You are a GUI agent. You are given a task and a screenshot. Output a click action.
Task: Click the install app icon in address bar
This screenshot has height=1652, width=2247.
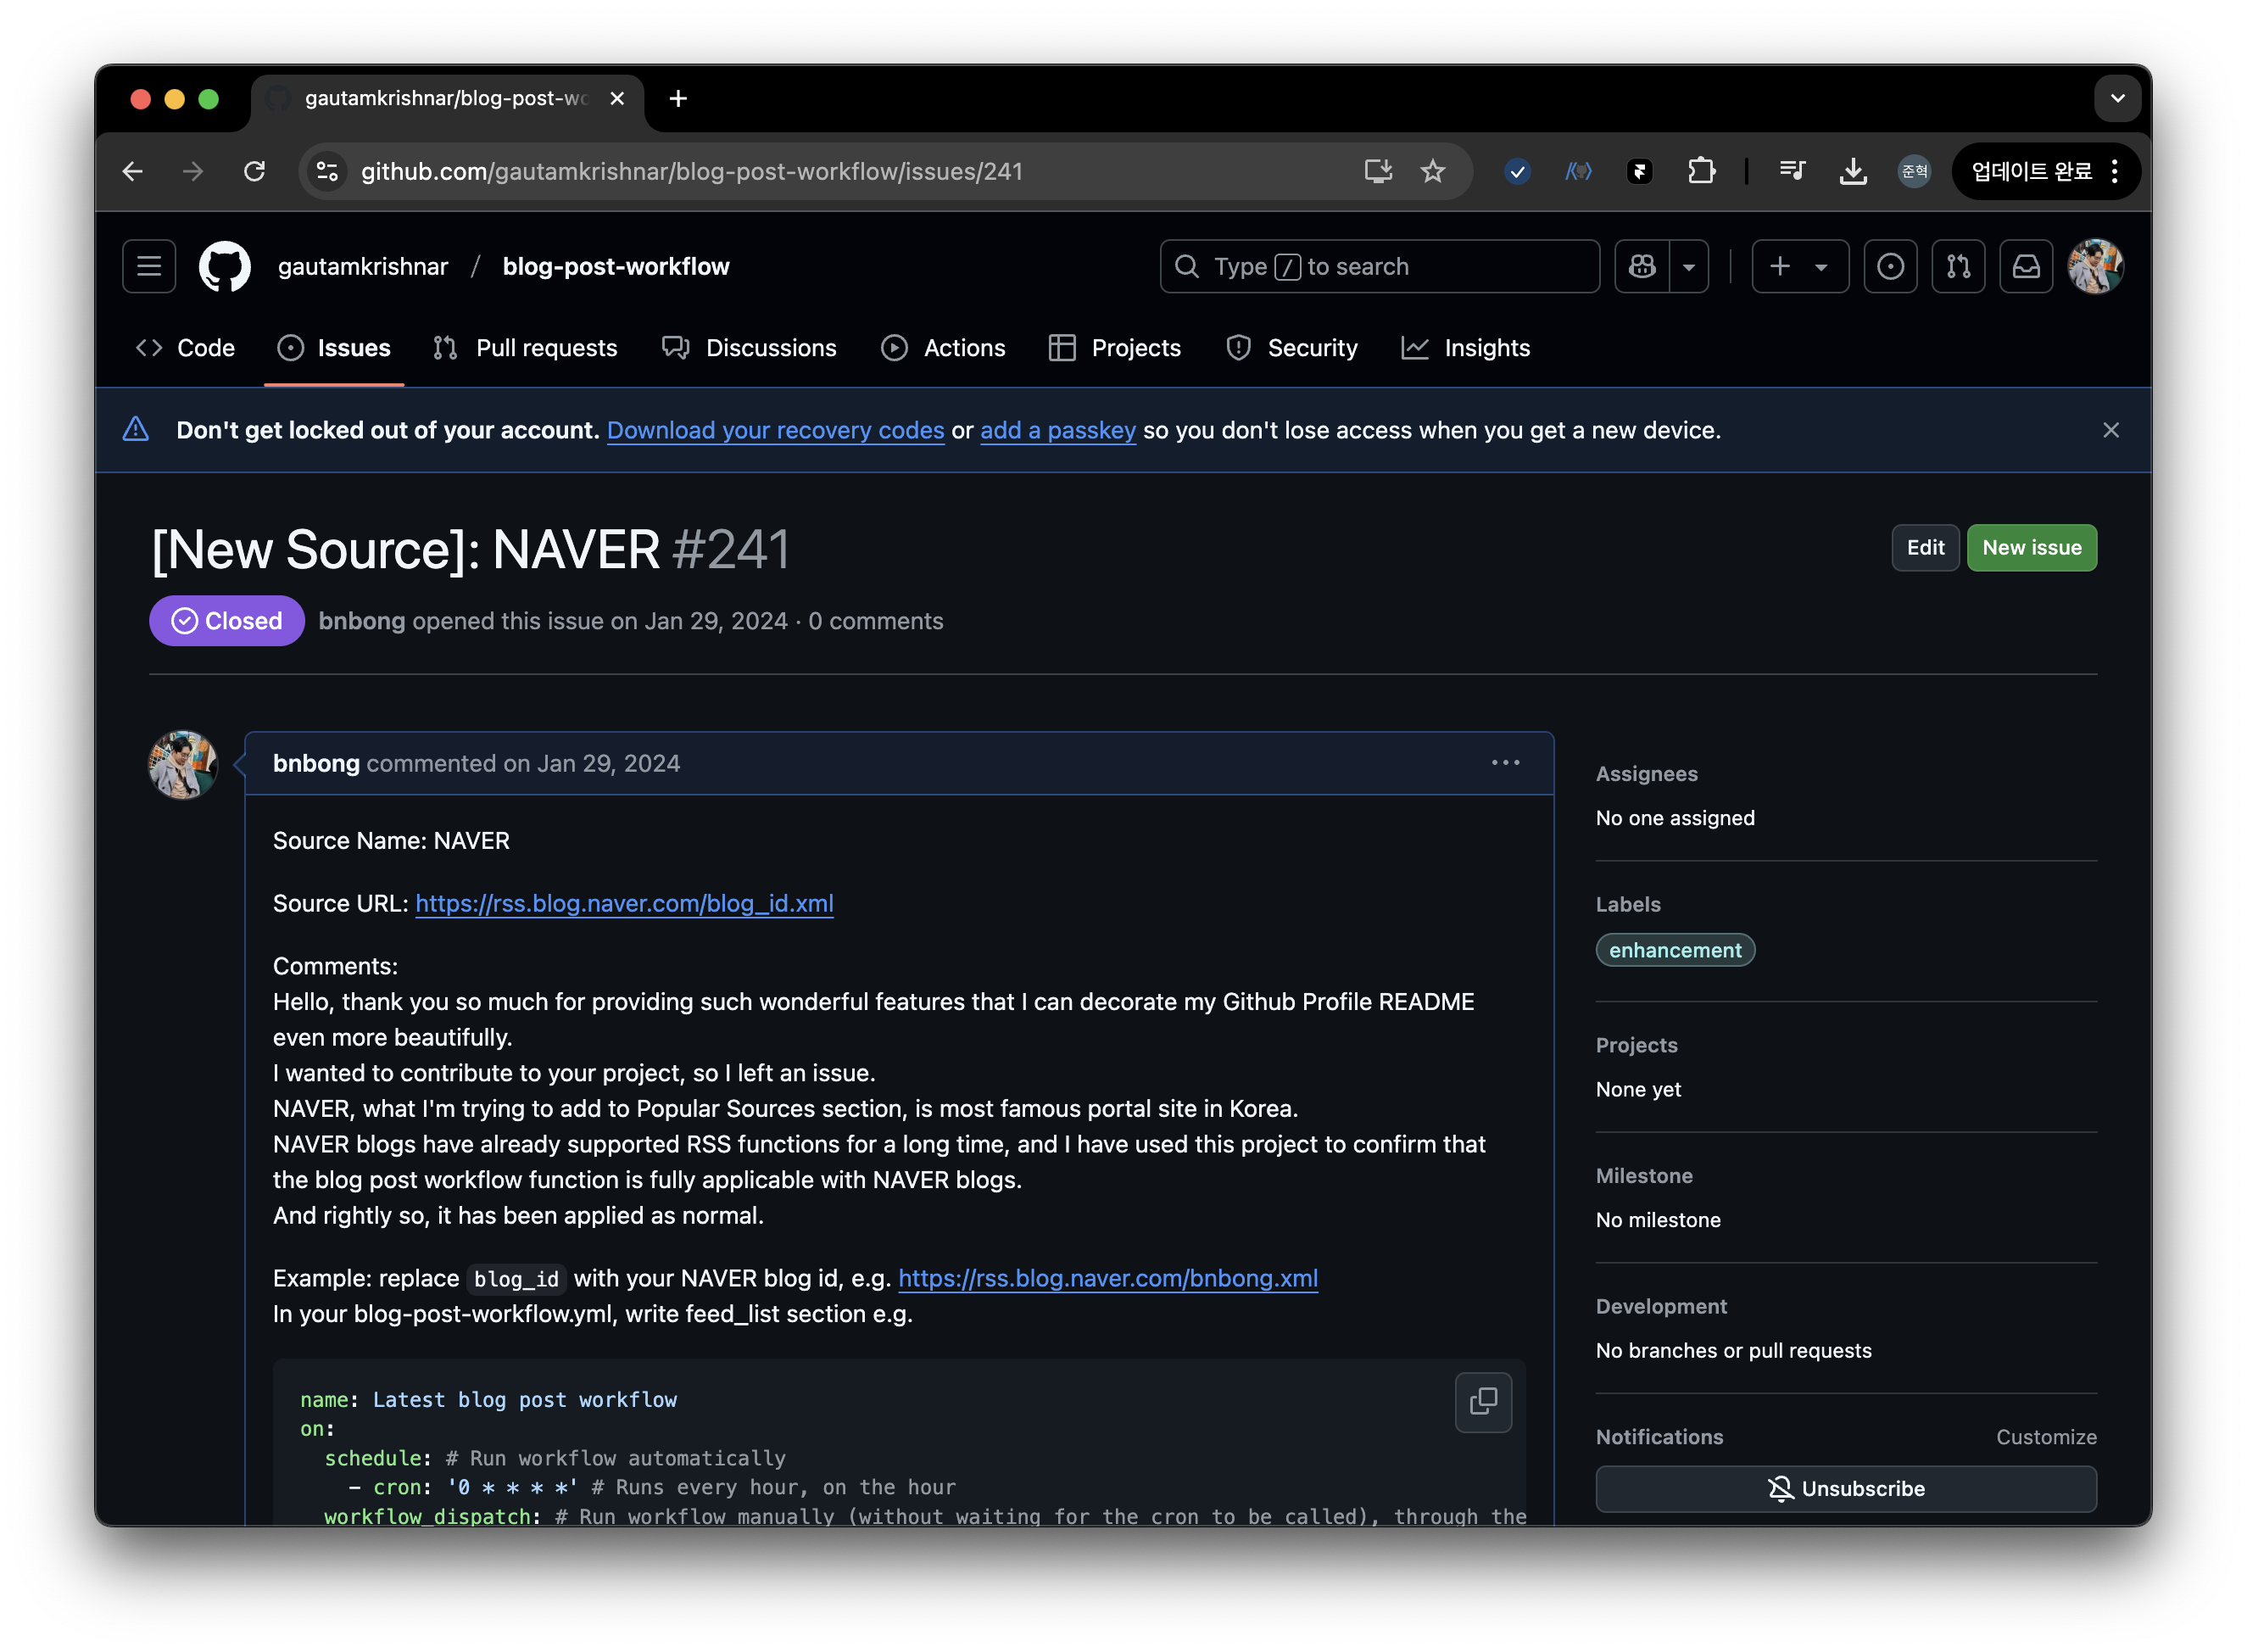(x=1379, y=171)
